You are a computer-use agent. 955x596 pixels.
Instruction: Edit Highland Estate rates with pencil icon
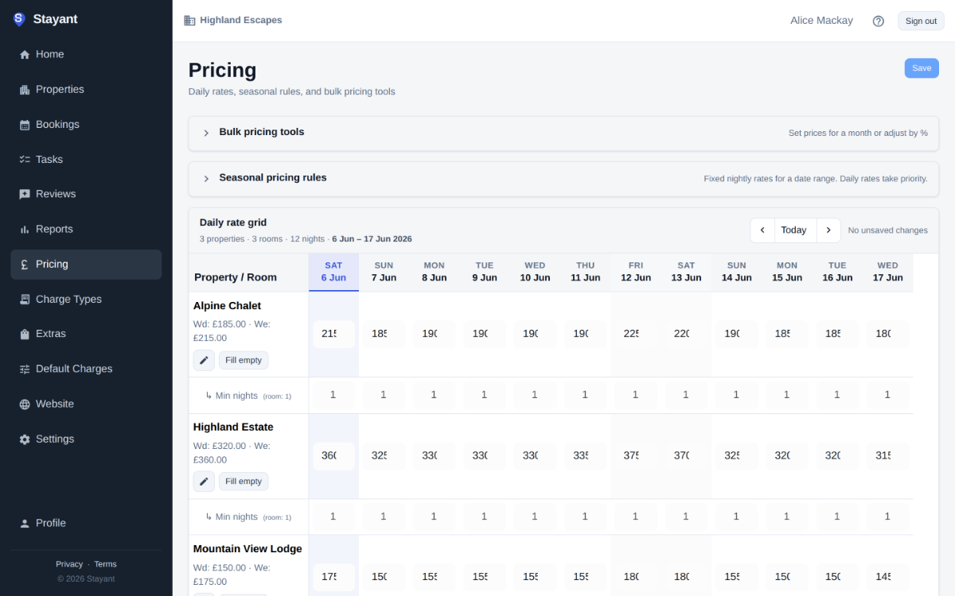204,482
